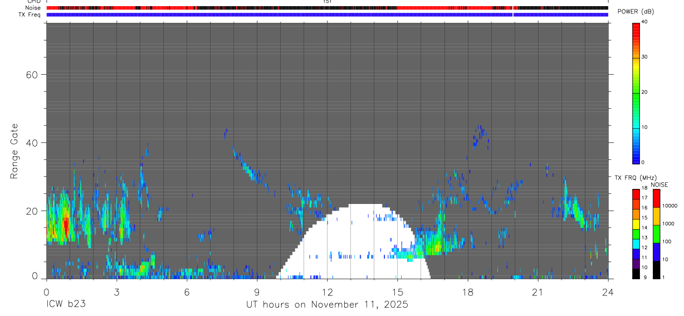Click the blue segment of the NOISE color scale
684x316 pixels.
(656, 252)
